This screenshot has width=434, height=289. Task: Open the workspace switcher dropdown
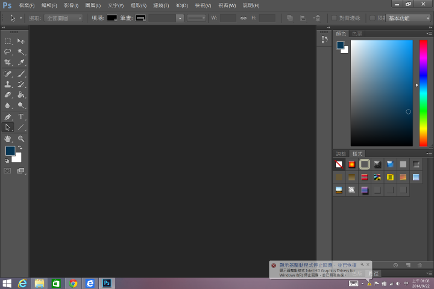click(x=408, y=18)
